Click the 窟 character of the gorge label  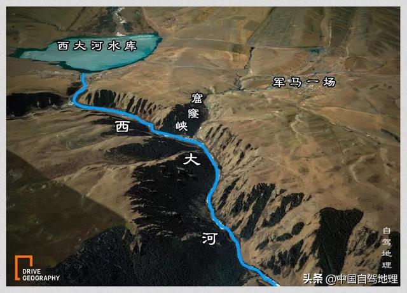pos(197,98)
